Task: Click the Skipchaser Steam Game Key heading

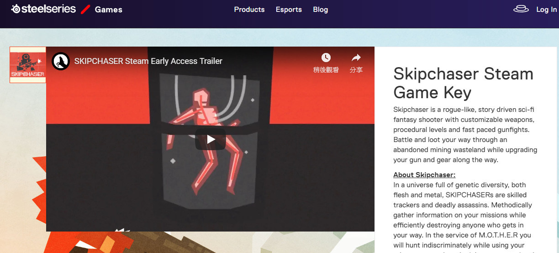Action: (463, 83)
